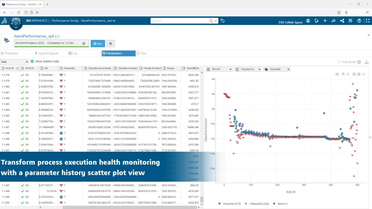372x209 pixels.
Task: Open Y-axis Objective Function dropdown
Action: point(248,69)
